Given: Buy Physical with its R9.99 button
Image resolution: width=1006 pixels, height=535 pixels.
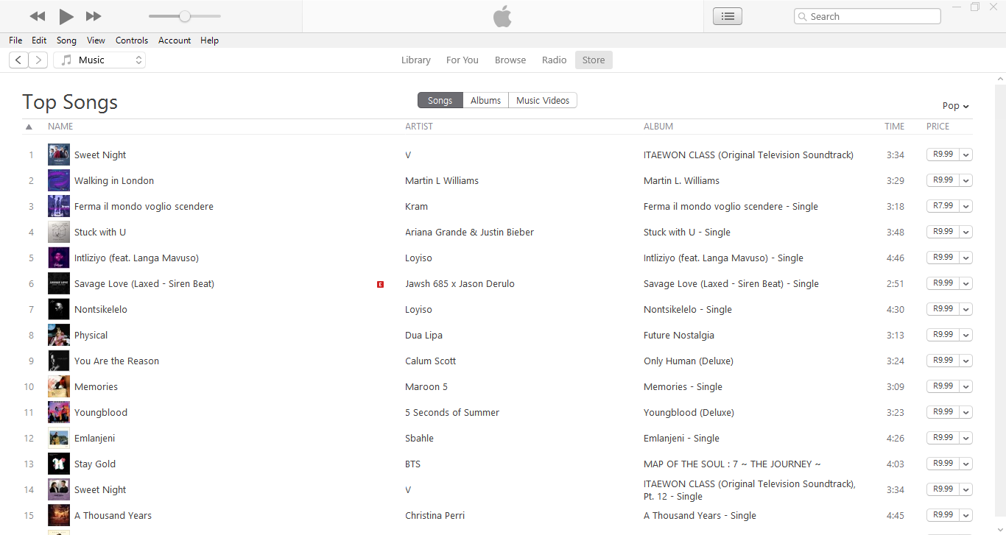Looking at the screenshot, I should pos(943,335).
